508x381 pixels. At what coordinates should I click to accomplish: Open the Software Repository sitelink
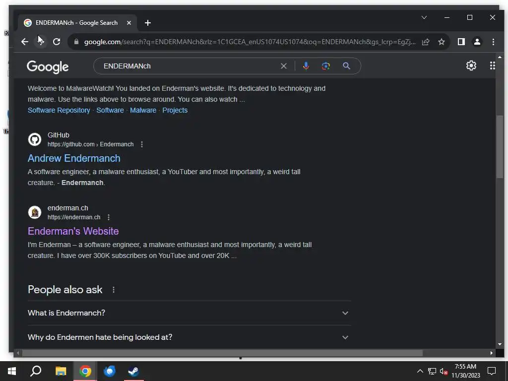(59, 110)
